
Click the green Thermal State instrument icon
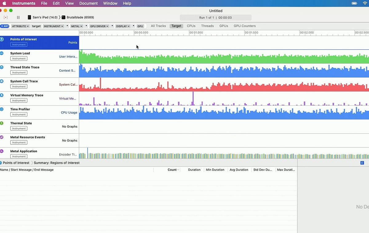click(2, 123)
